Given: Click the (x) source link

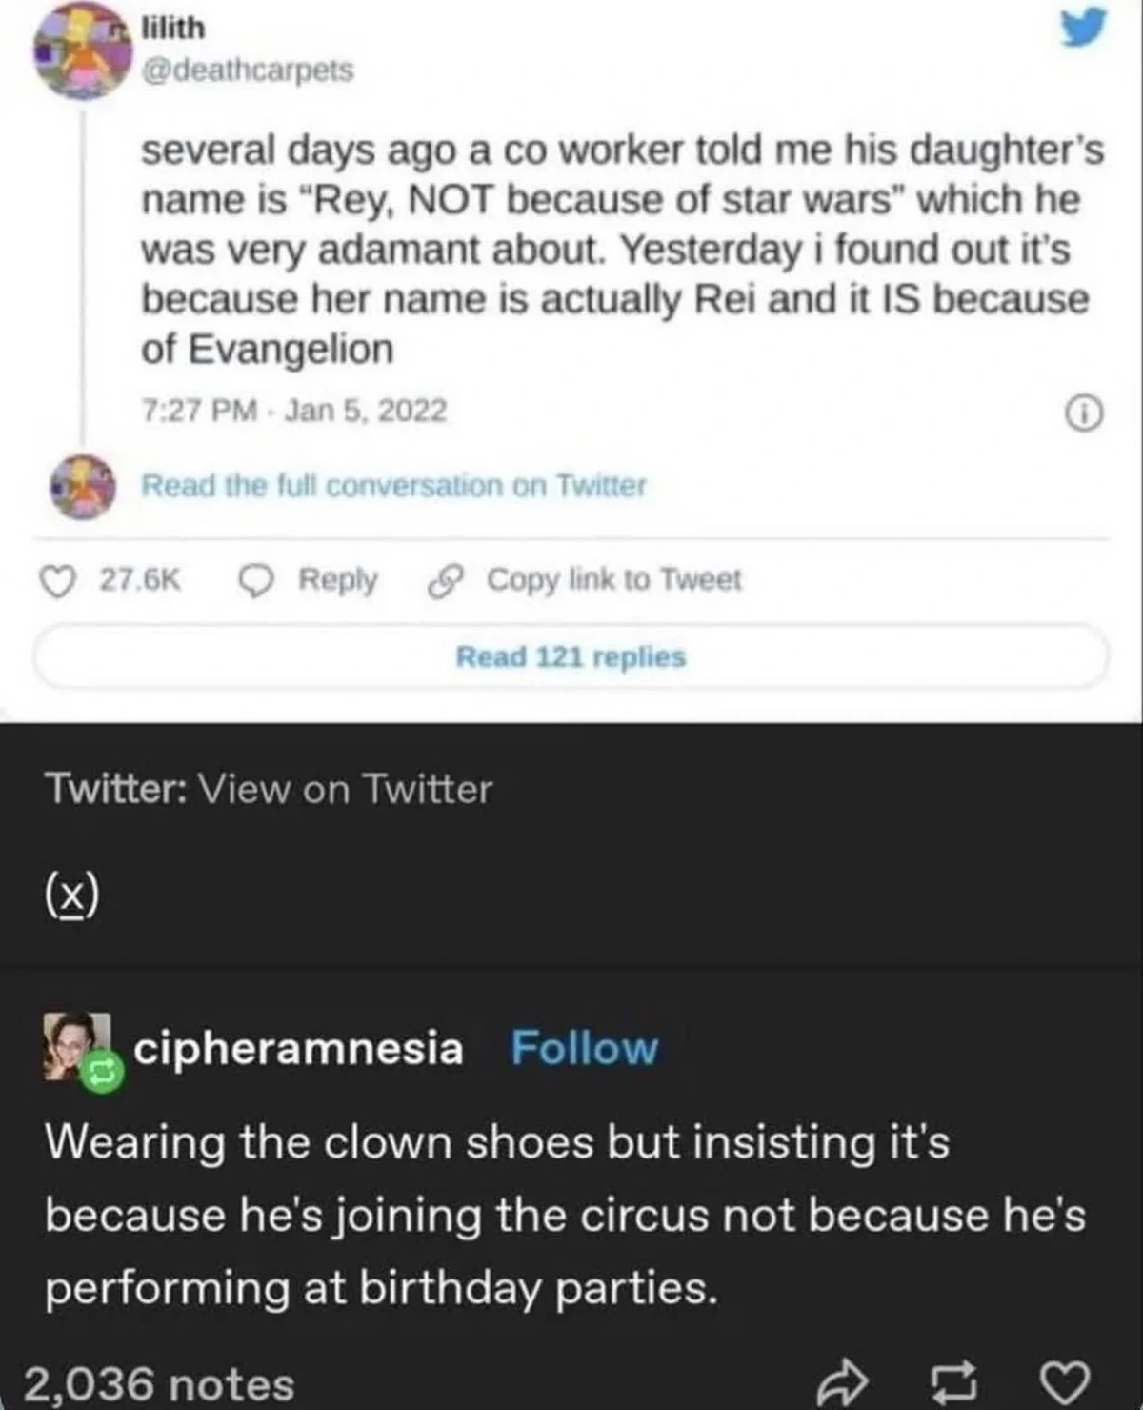Looking at the screenshot, I should point(71,896).
